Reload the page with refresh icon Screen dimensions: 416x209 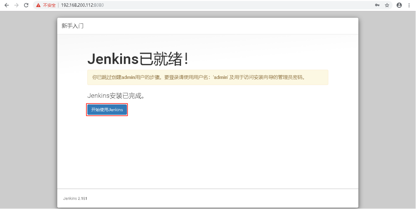(x=26, y=5)
